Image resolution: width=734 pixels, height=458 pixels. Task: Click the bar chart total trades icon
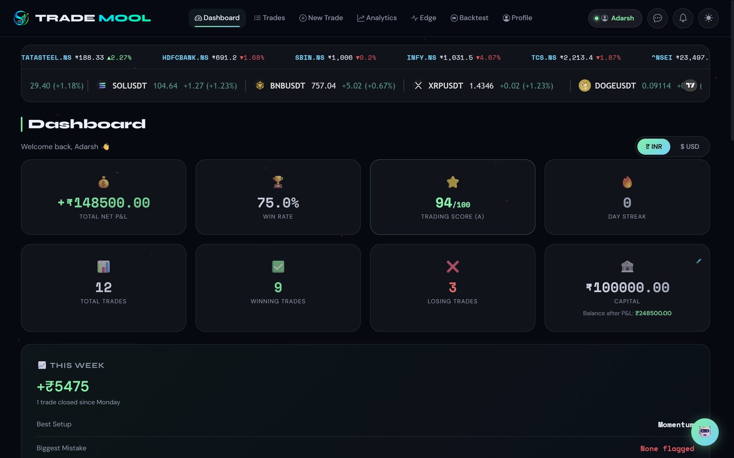tap(104, 267)
